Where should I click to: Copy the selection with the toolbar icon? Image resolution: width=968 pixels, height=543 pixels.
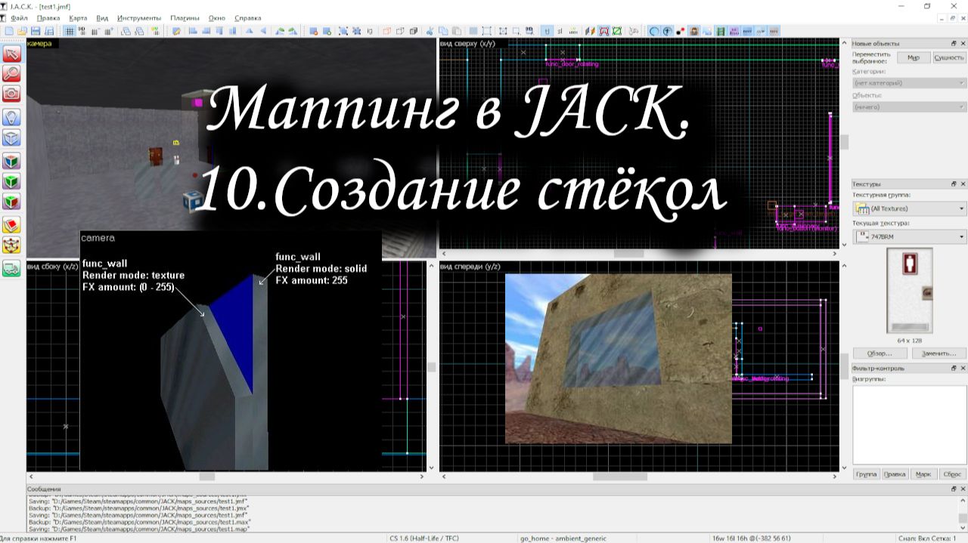(x=442, y=31)
